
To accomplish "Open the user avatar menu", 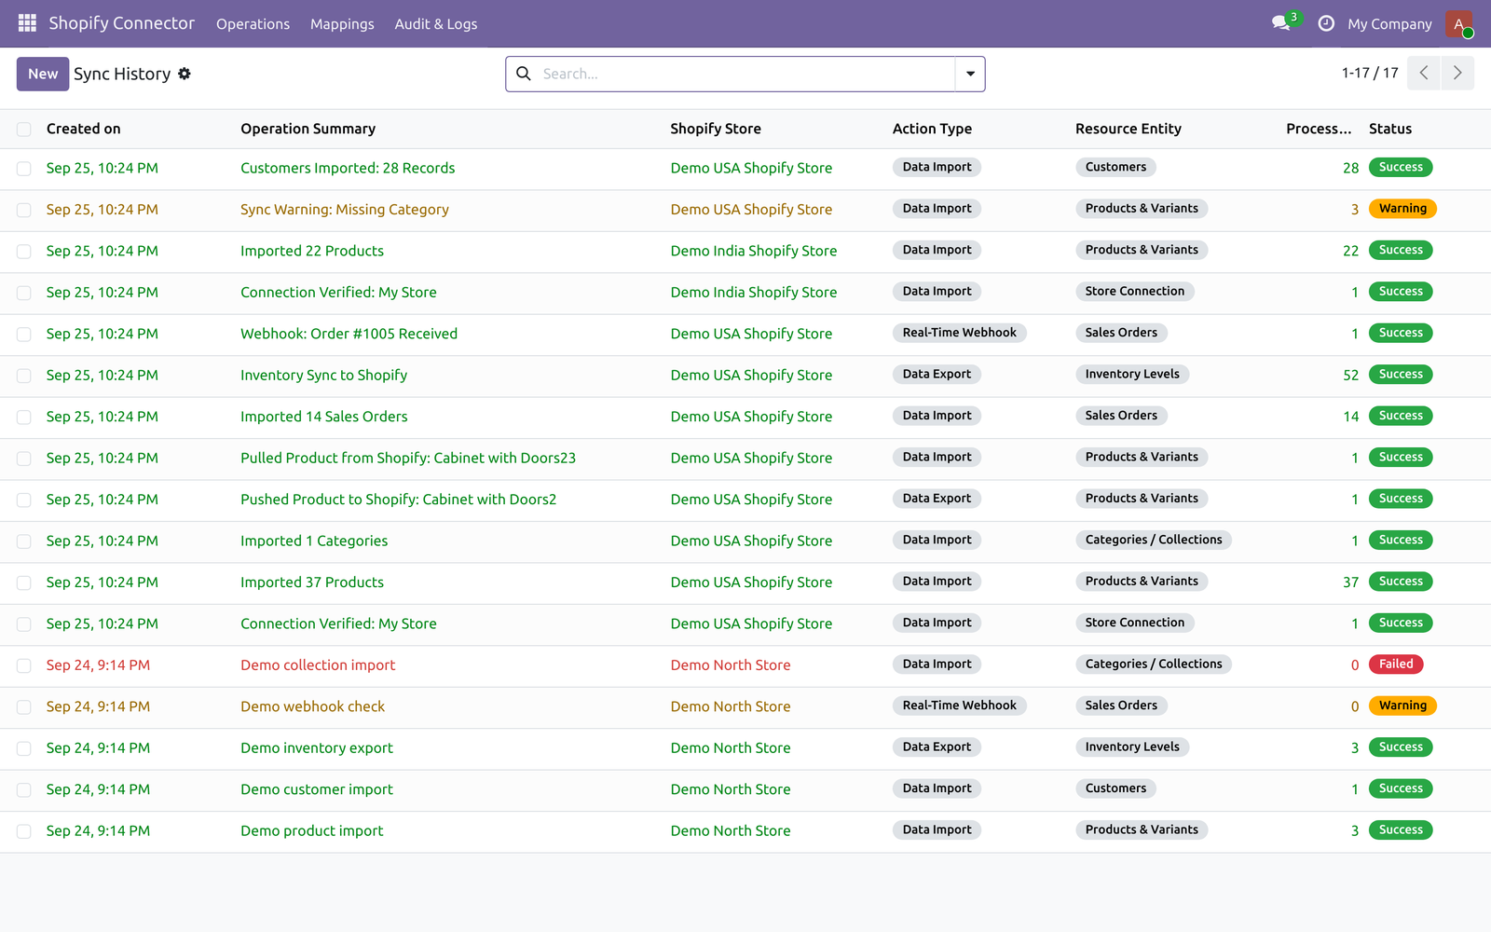I will (x=1458, y=23).
